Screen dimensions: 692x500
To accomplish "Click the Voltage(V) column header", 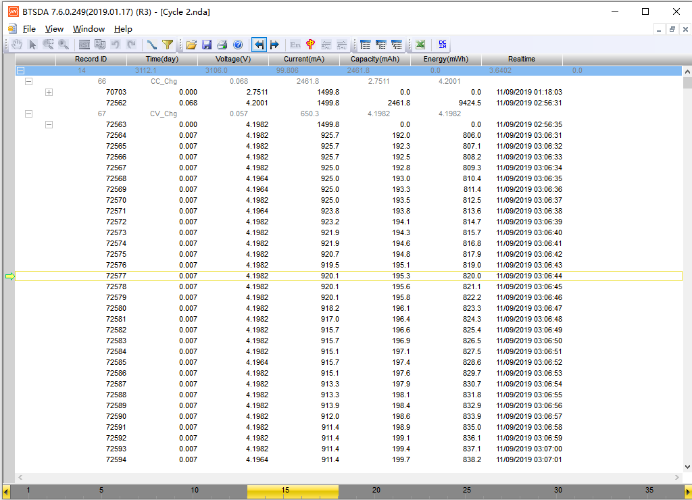I will point(233,59).
